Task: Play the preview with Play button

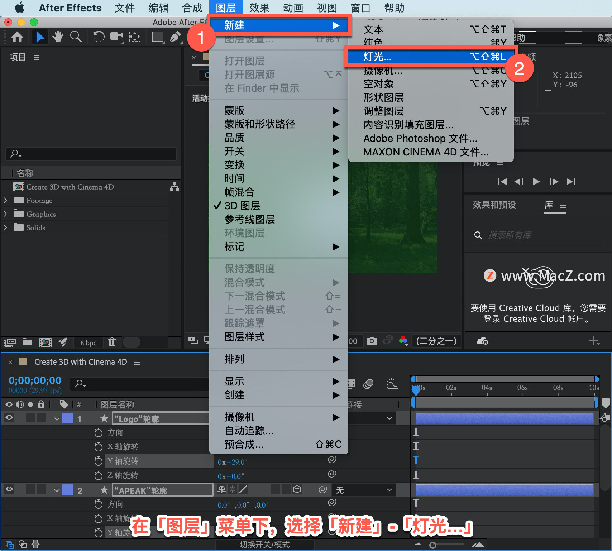Action: 536,182
